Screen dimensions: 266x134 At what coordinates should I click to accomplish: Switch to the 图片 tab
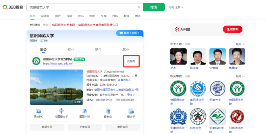[58, 16]
